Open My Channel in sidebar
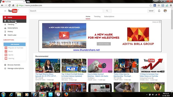This screenshot has height=97, width=173. [x=15, y=21]
